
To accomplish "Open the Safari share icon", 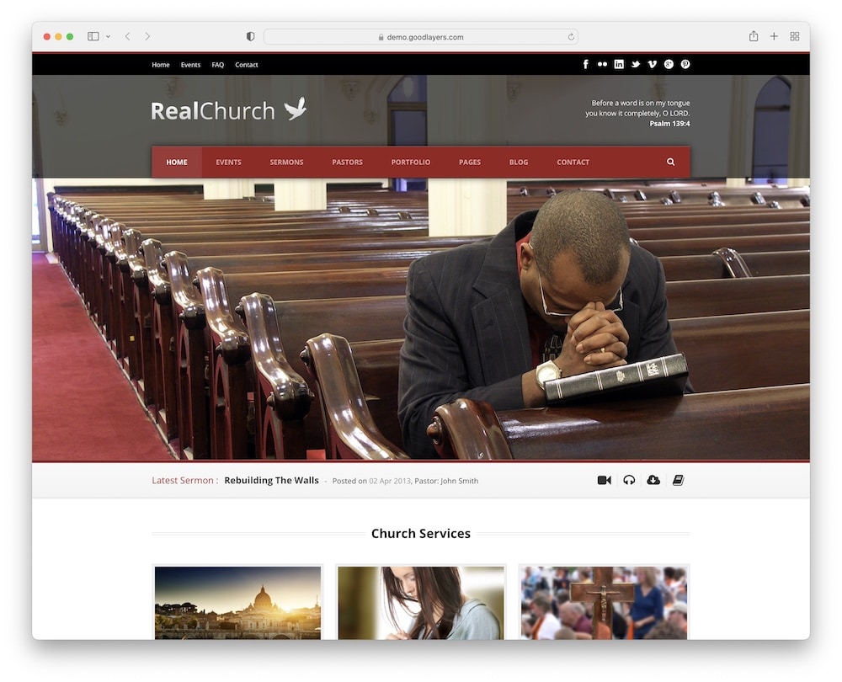I will 754,36.
